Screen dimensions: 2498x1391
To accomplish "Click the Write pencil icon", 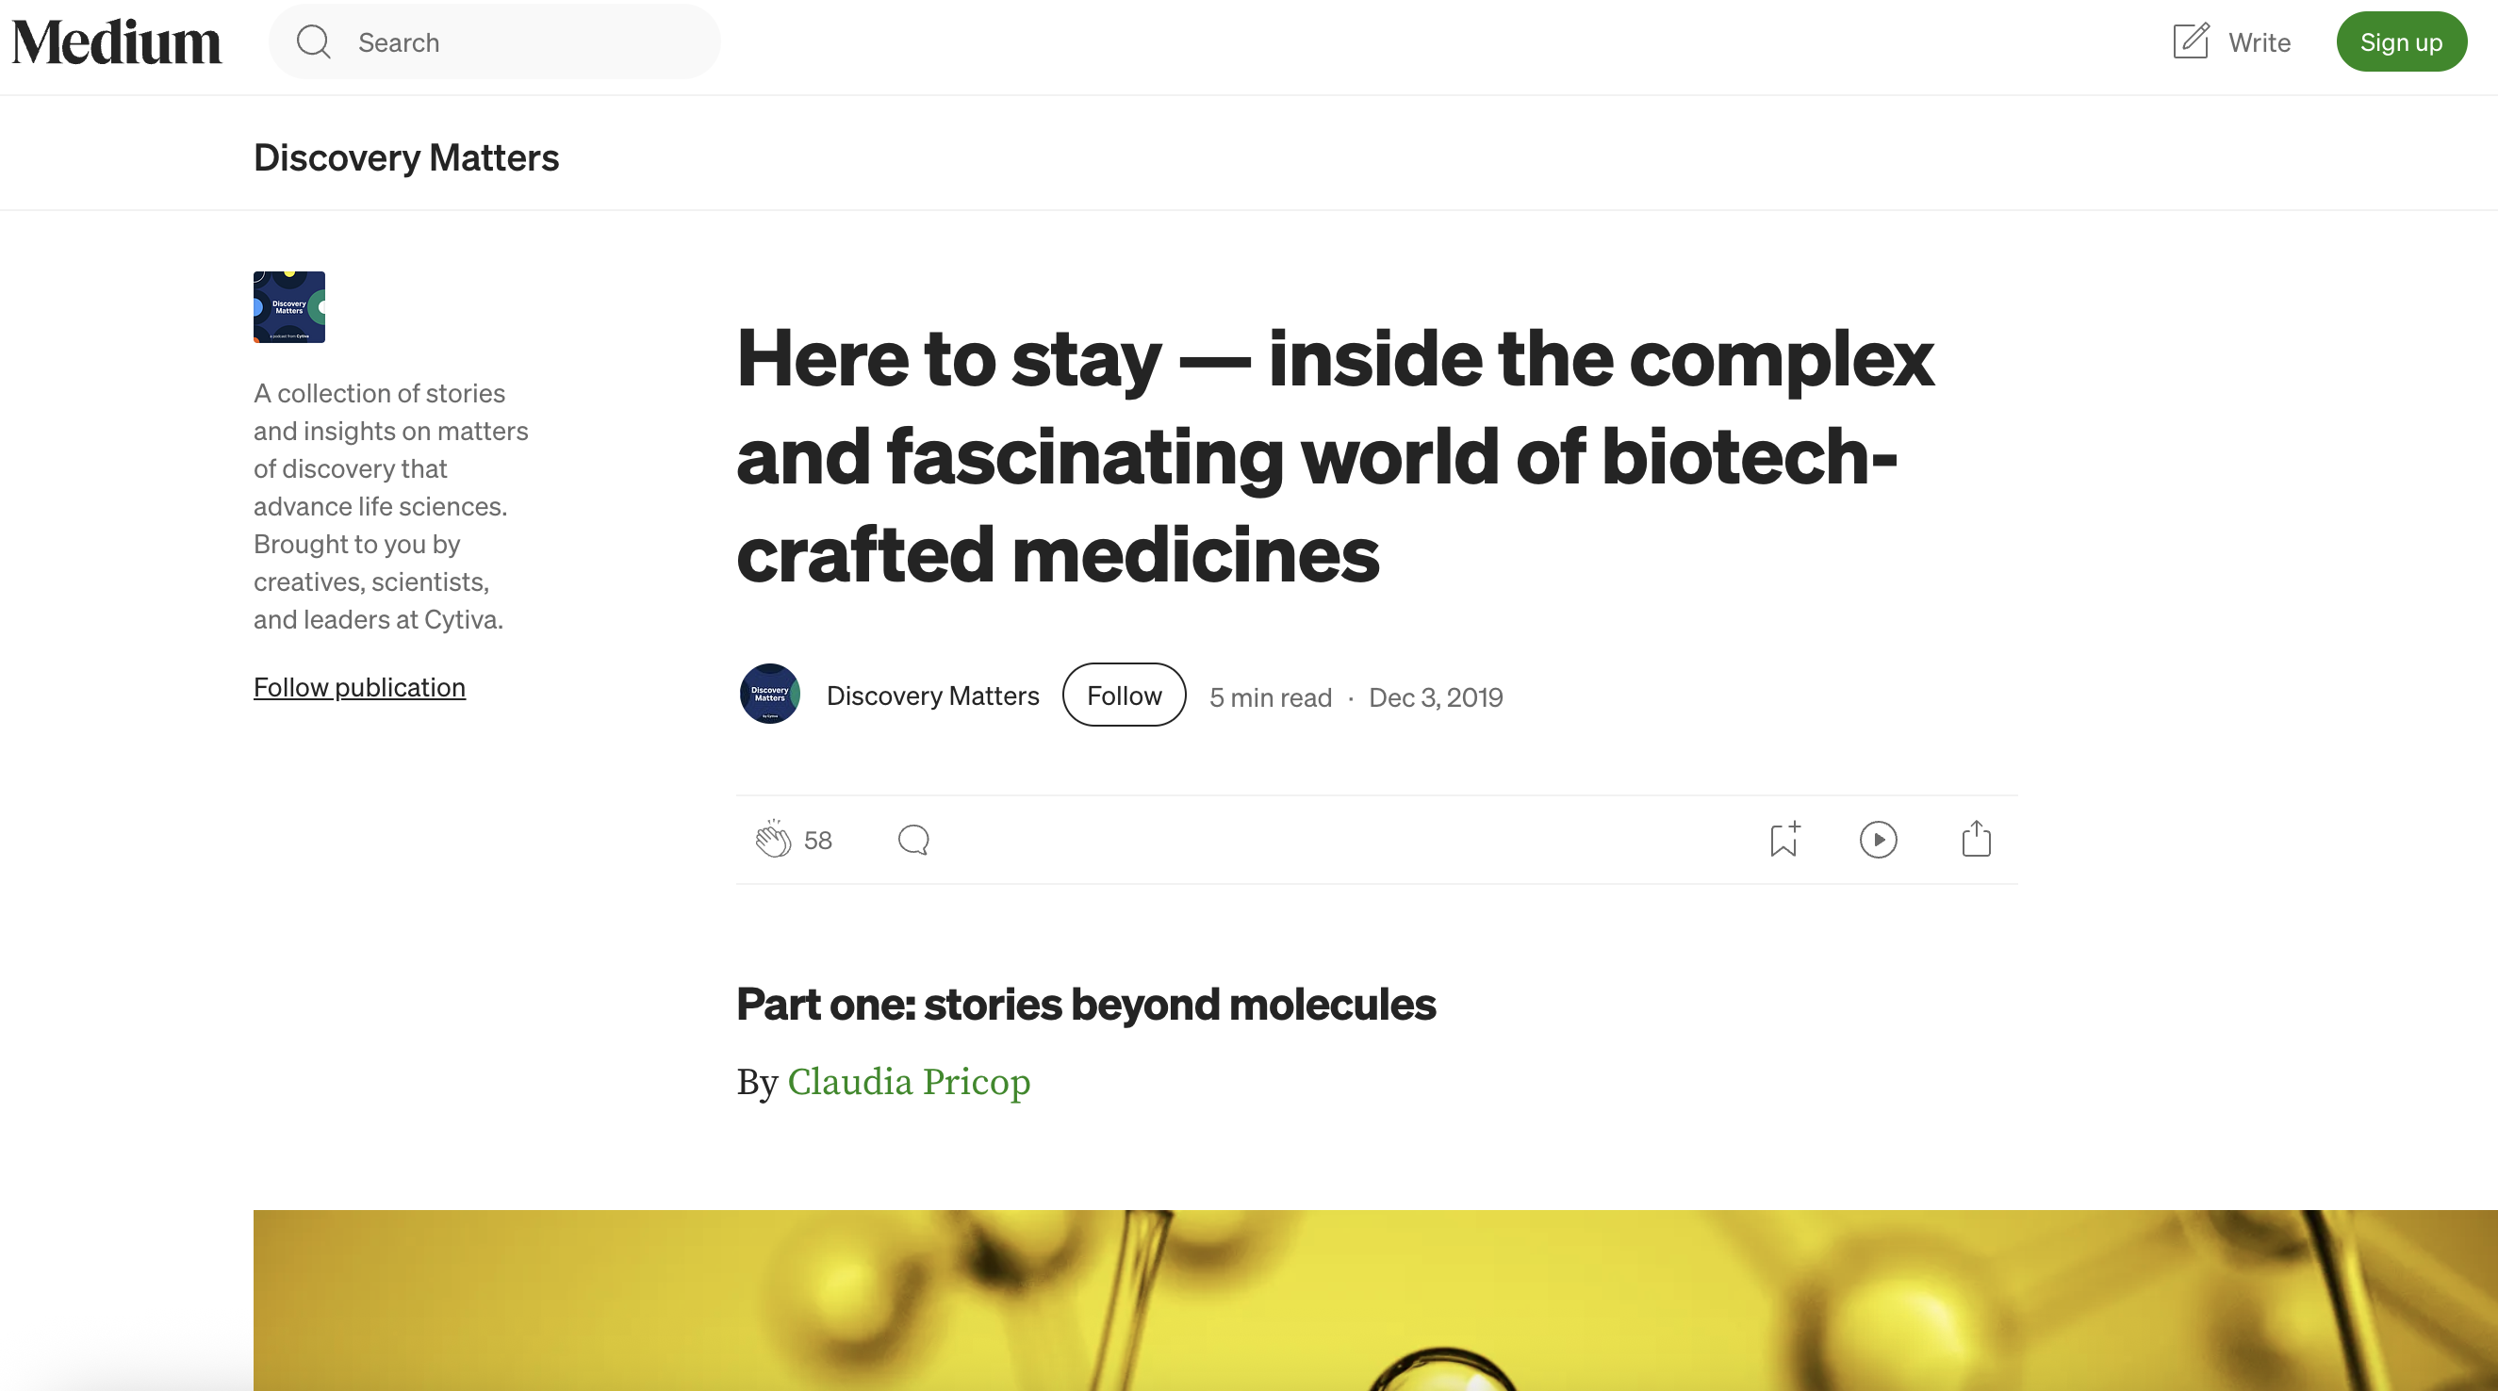I will point(2190,41).
